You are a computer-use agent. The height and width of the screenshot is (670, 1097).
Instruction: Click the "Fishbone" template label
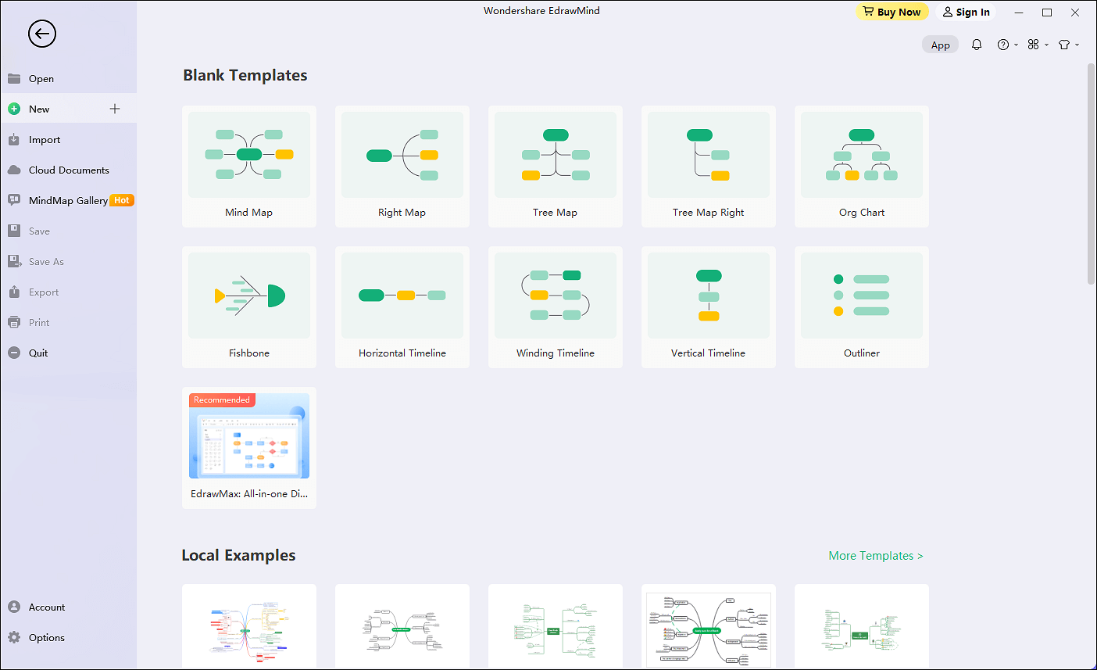[x=249, y=353]
